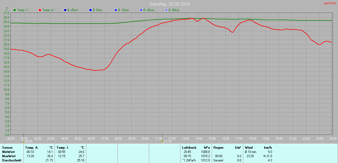Click the 'MinWert' row label

9,152
